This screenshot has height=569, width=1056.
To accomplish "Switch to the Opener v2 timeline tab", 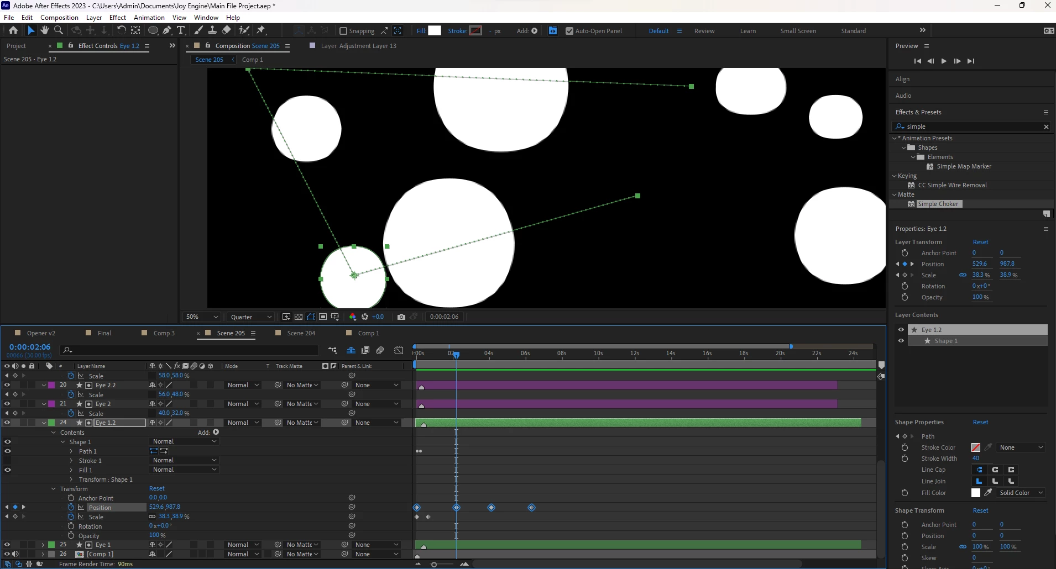I will (x=41, y=333).
